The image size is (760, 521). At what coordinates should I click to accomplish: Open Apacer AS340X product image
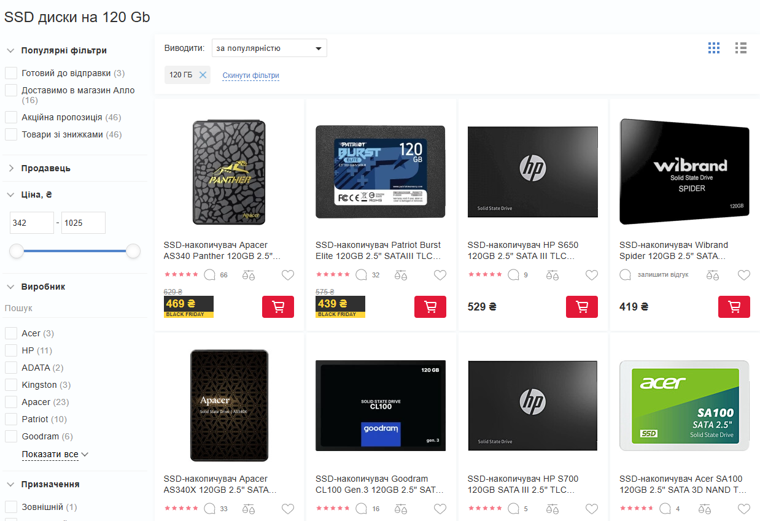tap(229, 405)
